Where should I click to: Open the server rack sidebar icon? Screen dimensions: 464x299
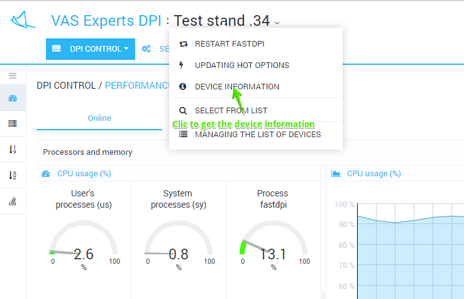pos(13,124)
